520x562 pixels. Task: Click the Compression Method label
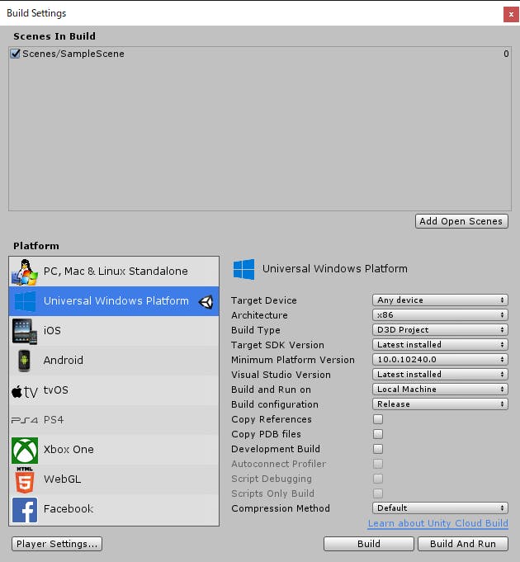pyautogui.click(x=281, y=508)
